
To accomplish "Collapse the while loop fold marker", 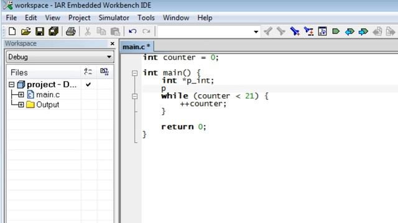I will pos(135,97).
